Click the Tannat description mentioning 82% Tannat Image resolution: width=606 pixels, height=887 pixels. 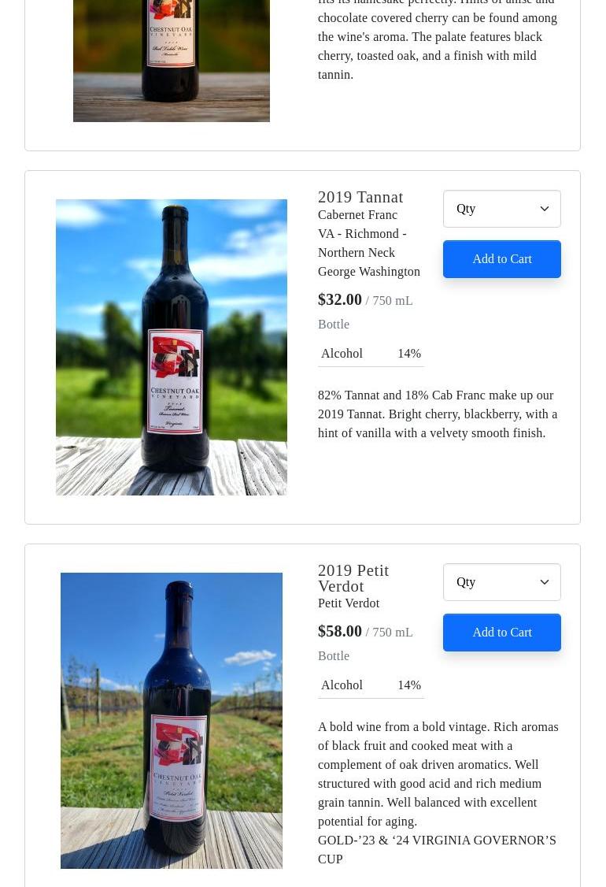point(438,414)
